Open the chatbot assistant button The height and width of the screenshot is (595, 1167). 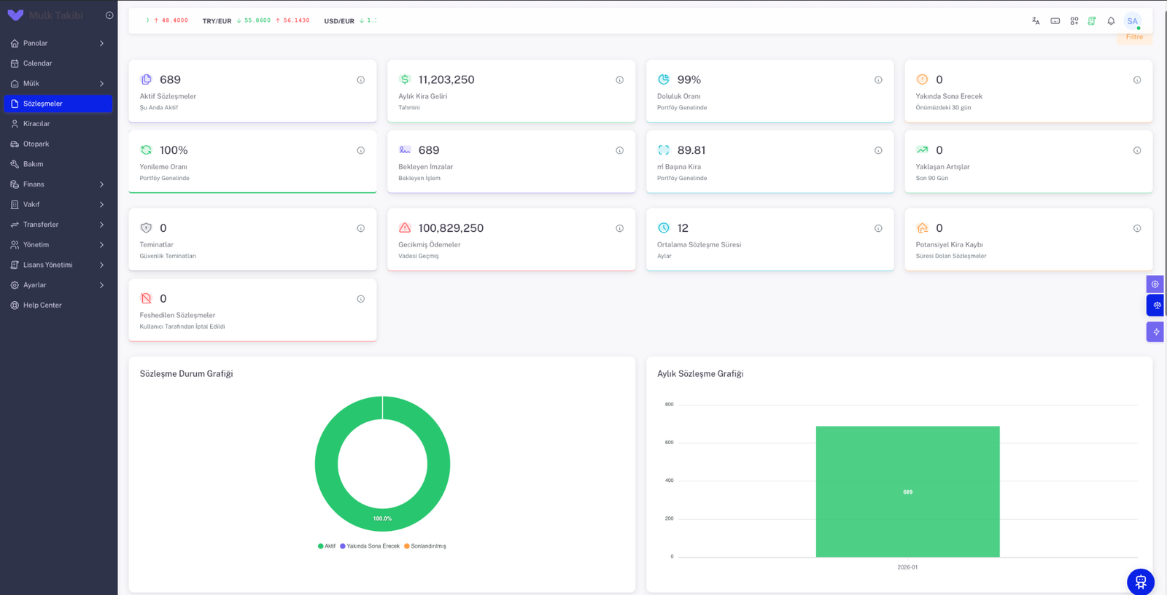(x=1141, y=582)
